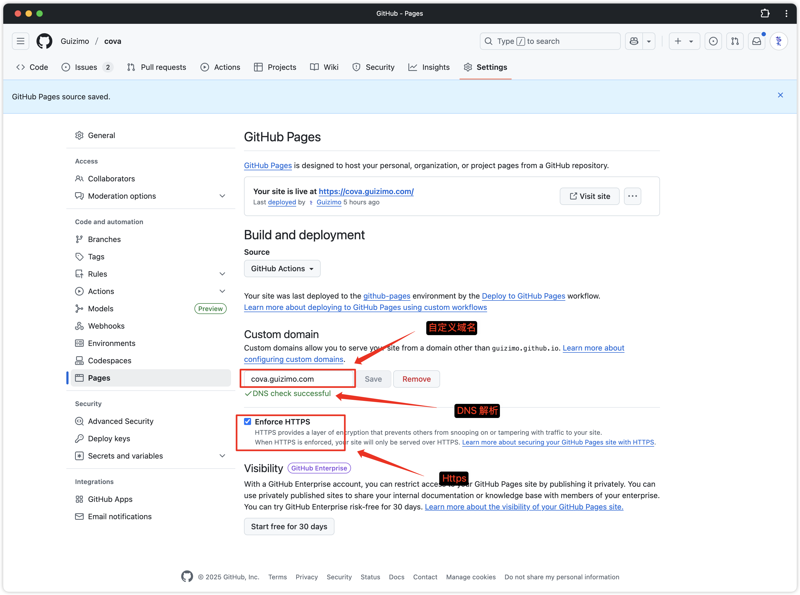
Task: Click the Visit site button
Action: [590, 196]
